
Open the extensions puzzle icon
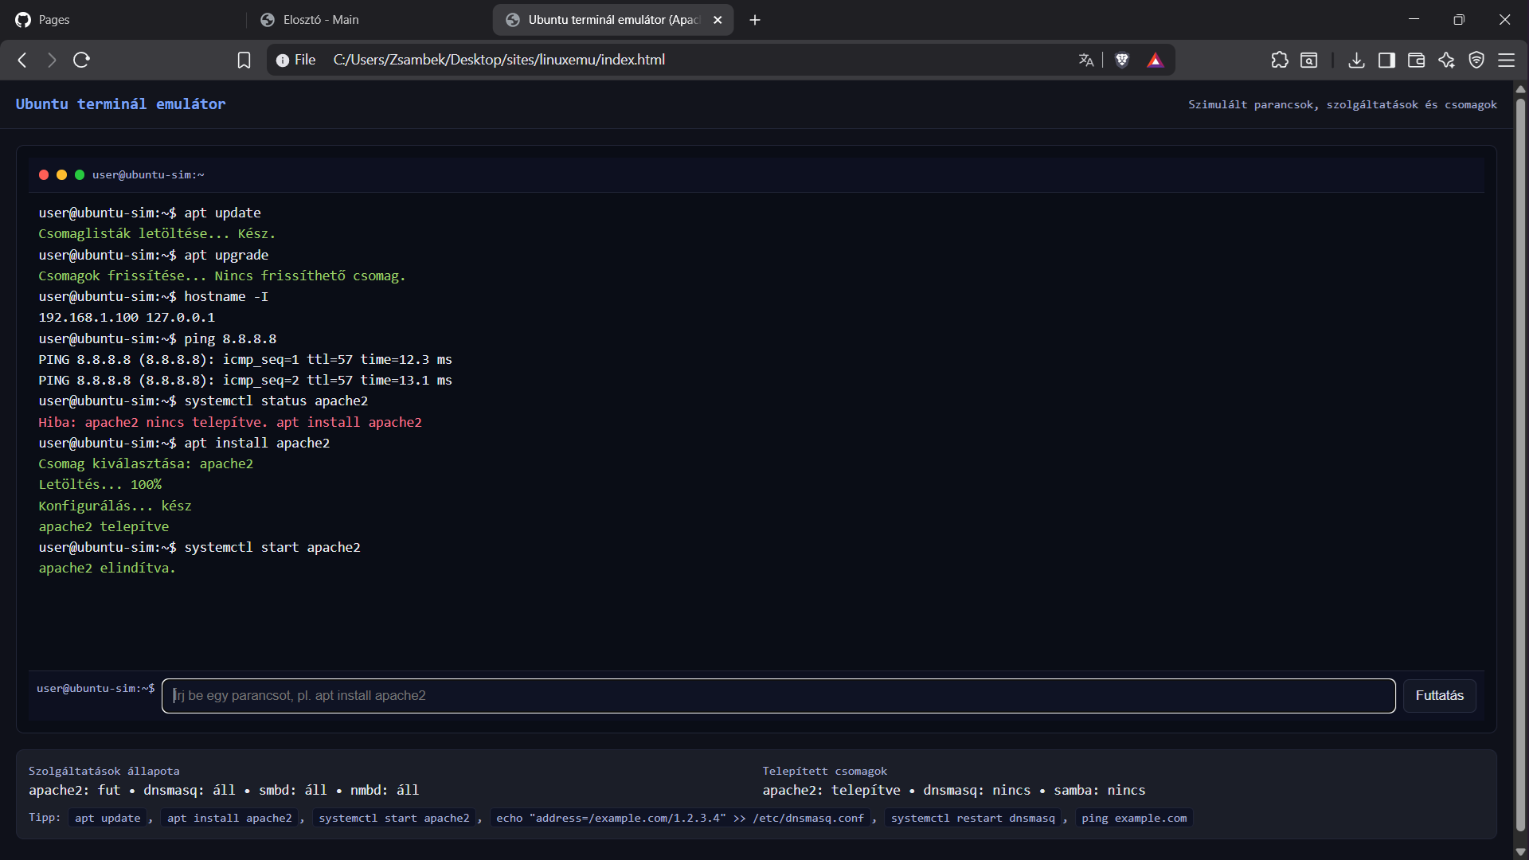coord(1279,60)
